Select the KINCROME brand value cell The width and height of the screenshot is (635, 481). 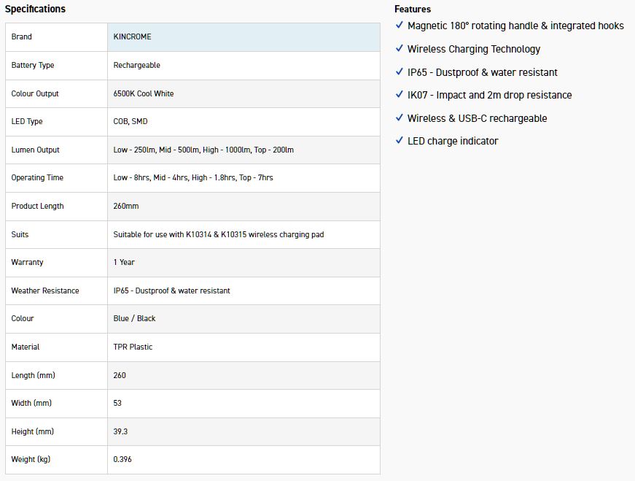pyautogui.click(x=133, y=36)
